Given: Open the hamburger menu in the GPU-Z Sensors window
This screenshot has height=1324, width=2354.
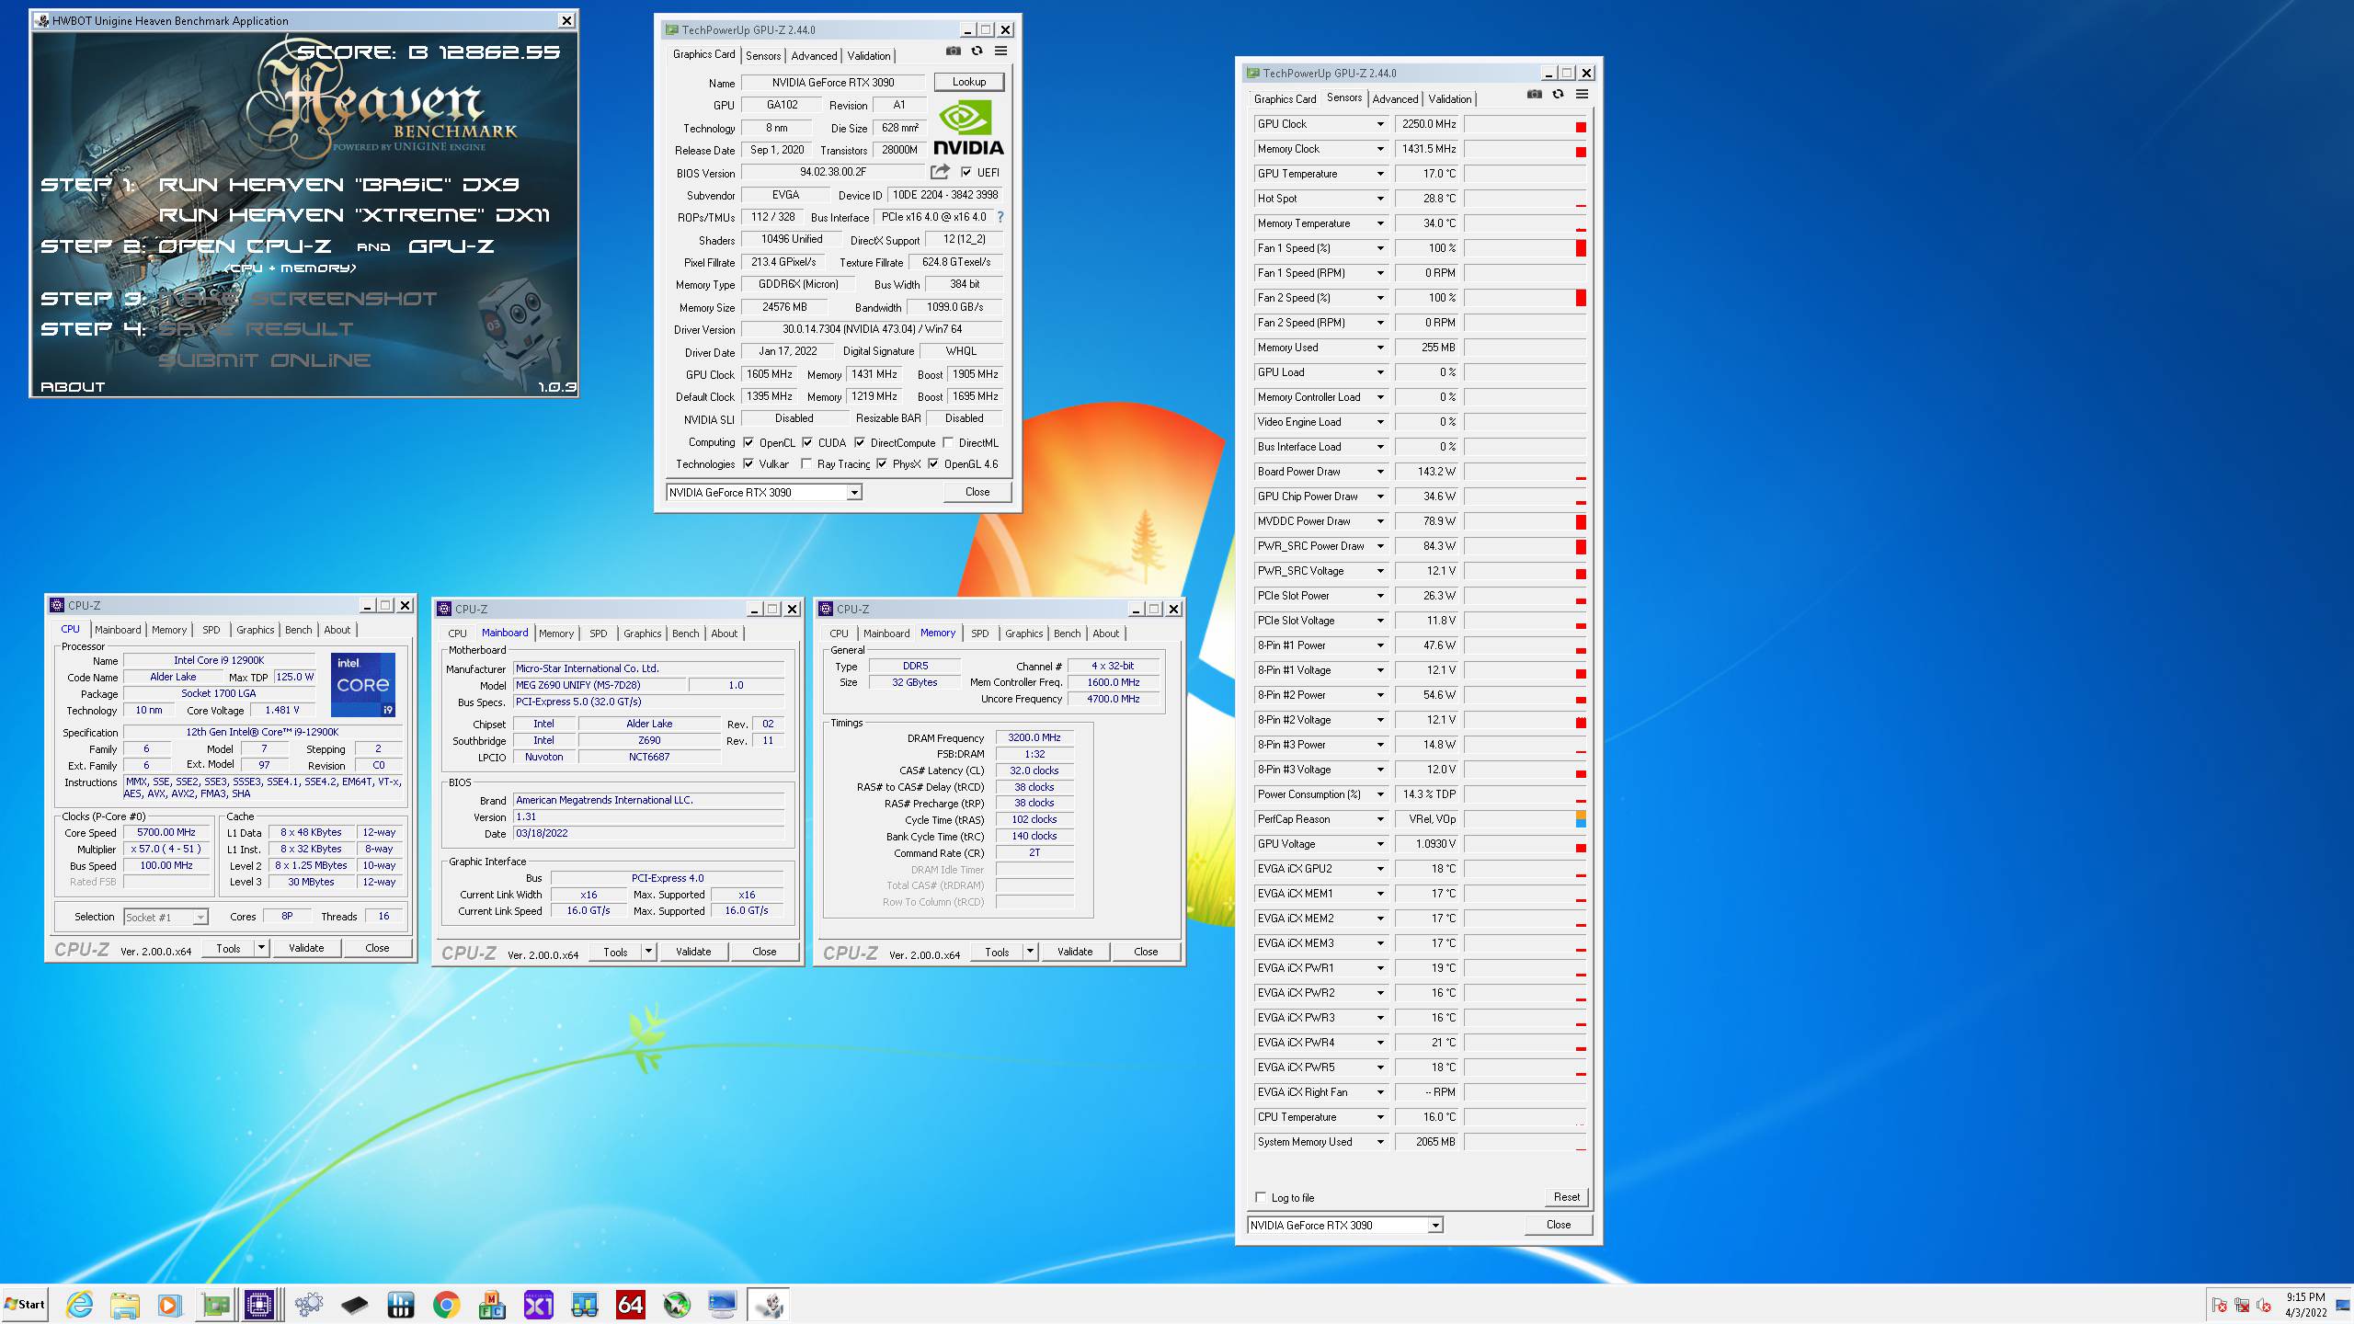Looking at the screenshot, I should pyautogui.click(x=1582, y=95).
